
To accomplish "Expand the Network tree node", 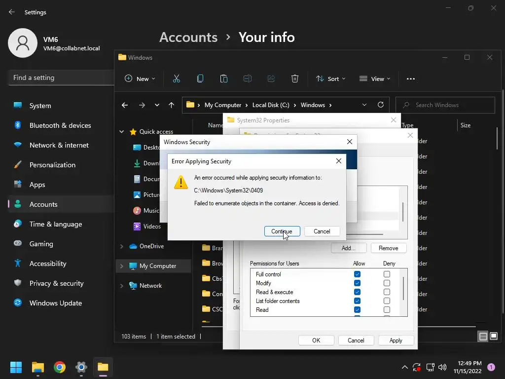I will click(122, 286).
